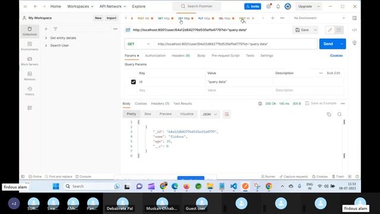Open the collections panel three-dot options
This screenshot has width=380, height=214.
115,29
